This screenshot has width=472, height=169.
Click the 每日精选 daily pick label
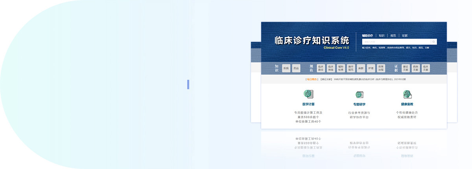click(x=312, y=79)
